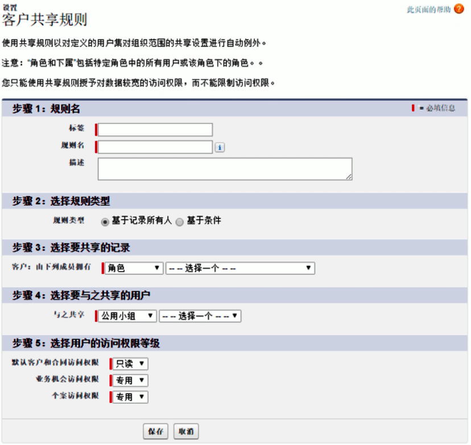Select the 基于记录所有人 radio button
The width and height of the screenshot is (471, 445).
[x=105, y=222]
